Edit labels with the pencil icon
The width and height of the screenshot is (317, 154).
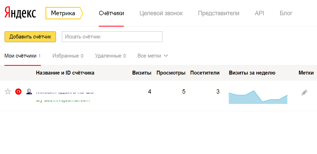pos(305,92)
